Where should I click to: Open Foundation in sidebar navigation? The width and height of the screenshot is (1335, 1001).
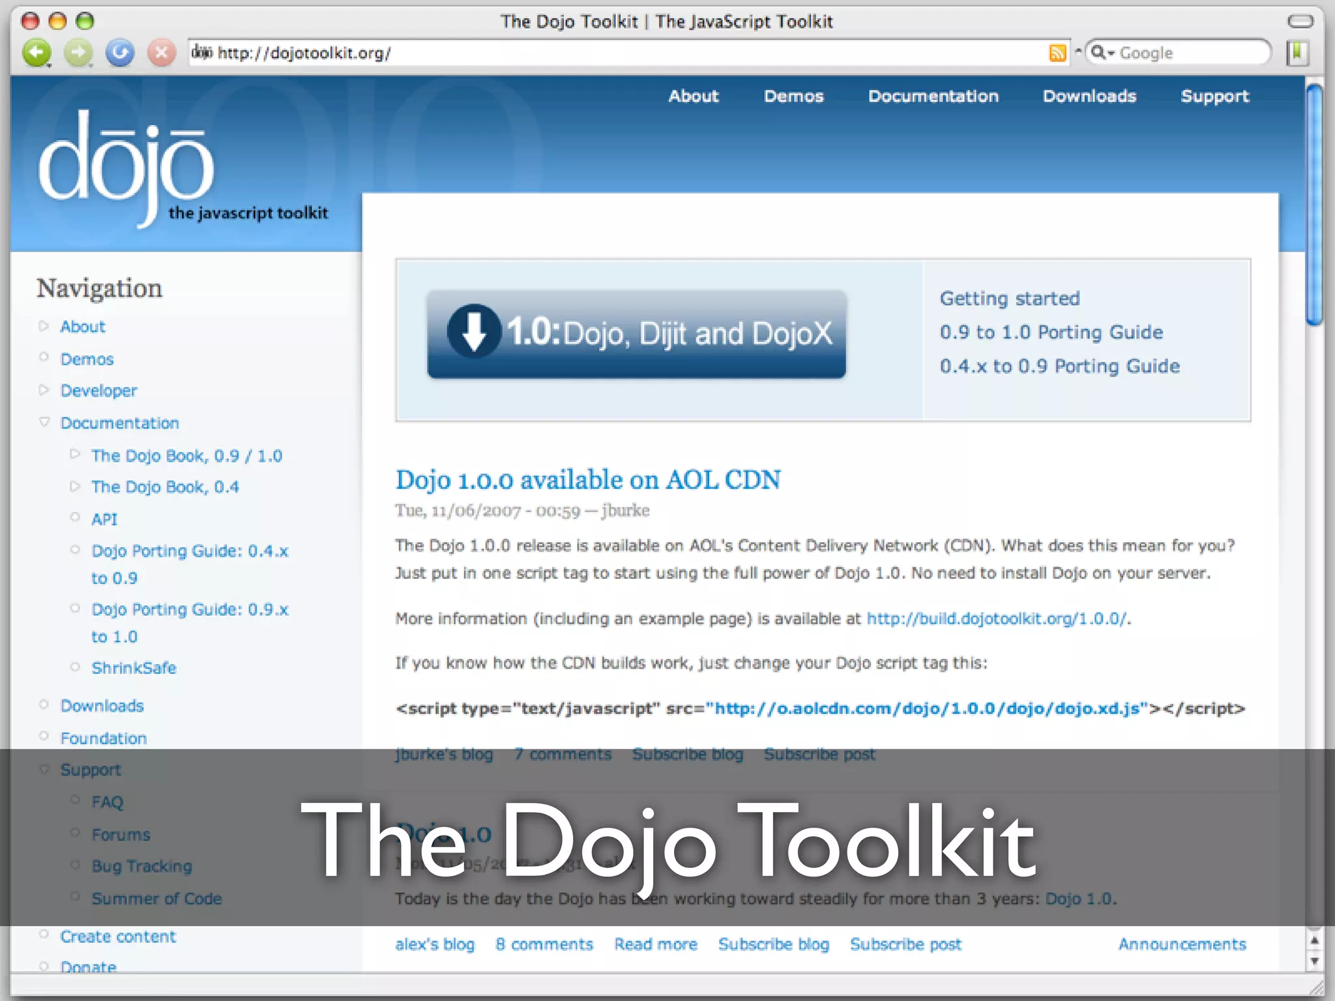point(103,738)
